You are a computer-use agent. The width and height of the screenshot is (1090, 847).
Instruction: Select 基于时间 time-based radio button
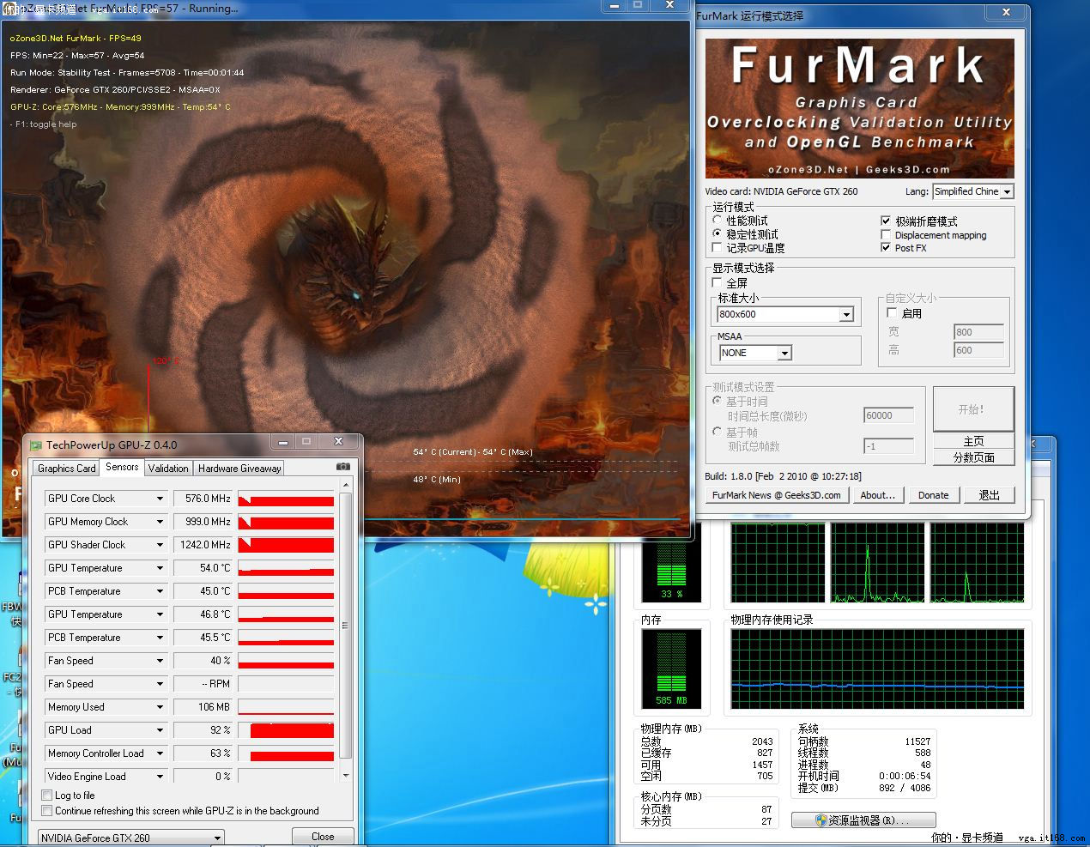[718, 401]
